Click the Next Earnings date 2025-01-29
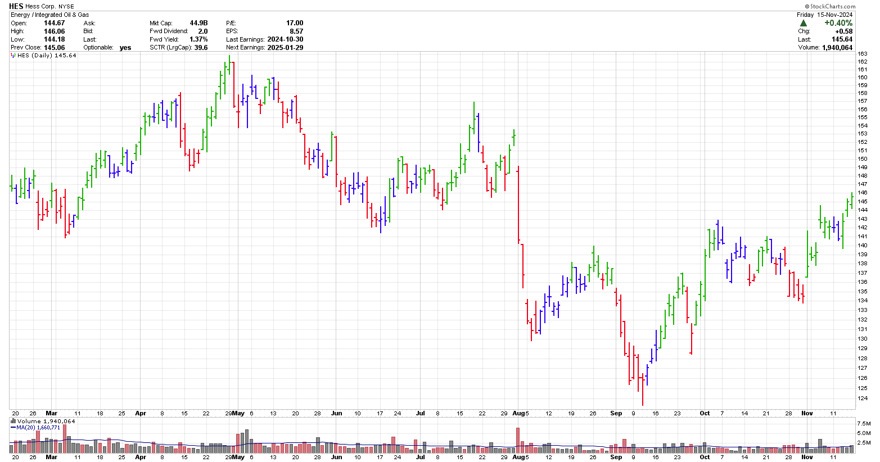 pos(286,48)
